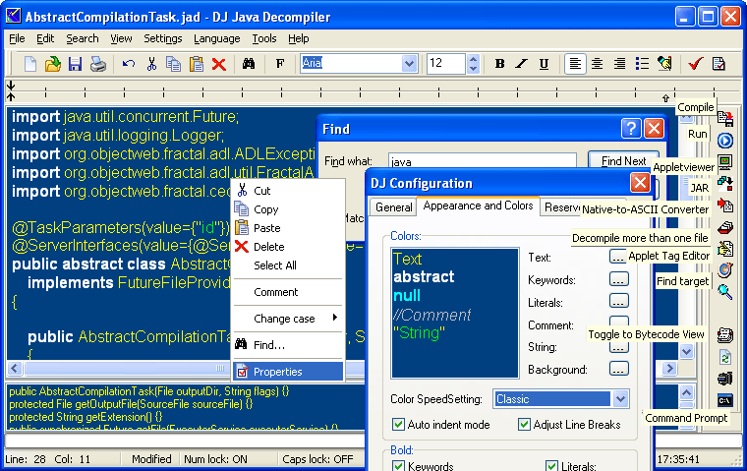Image resolution: width=747 pixels, height=471 pixels.
Task: Click the red checkmark toolbar icon
Action: 696,63
